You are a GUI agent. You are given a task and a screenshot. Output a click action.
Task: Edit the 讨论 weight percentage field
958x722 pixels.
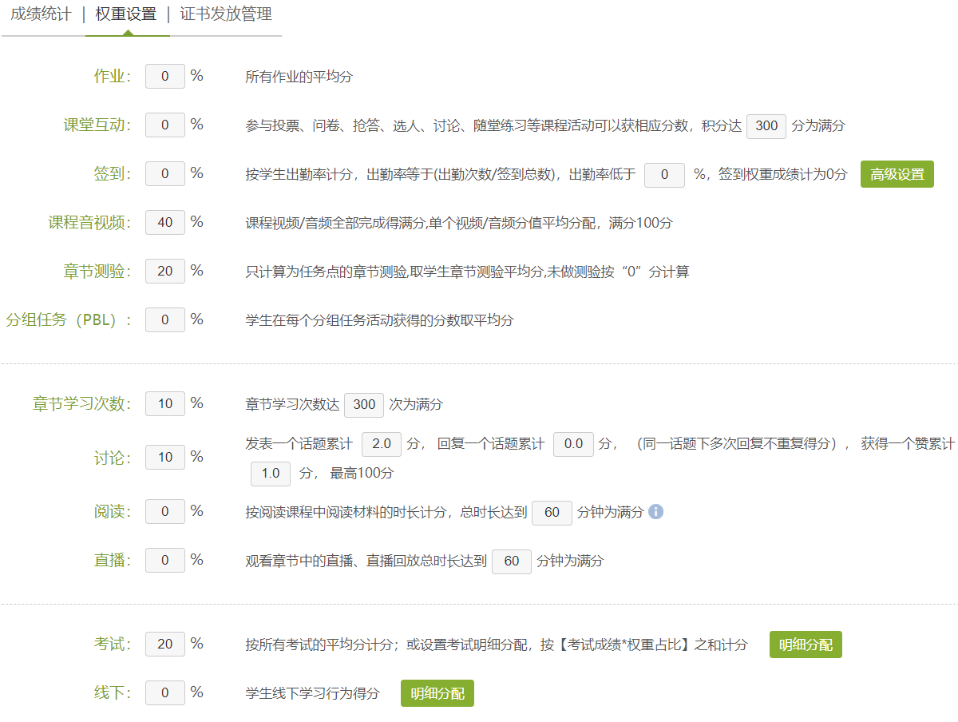(165, 458)
